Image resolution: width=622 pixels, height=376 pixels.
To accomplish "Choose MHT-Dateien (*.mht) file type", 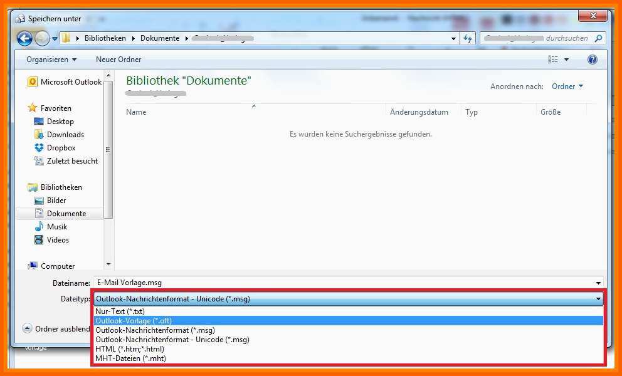I will [x=349, y=358].
